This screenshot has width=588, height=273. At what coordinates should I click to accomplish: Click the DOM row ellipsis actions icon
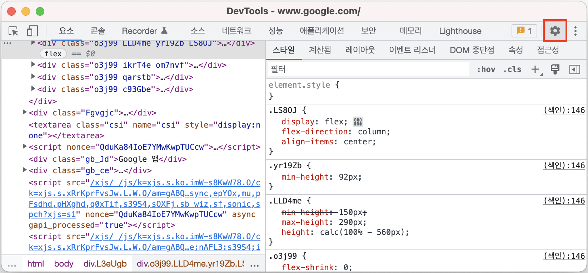click(x=8, y=43)
